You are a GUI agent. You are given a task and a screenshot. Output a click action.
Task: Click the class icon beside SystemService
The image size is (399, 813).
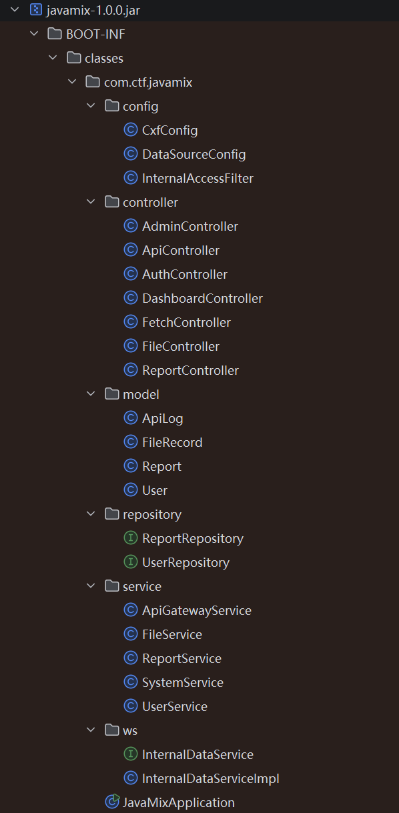point(131,682)
